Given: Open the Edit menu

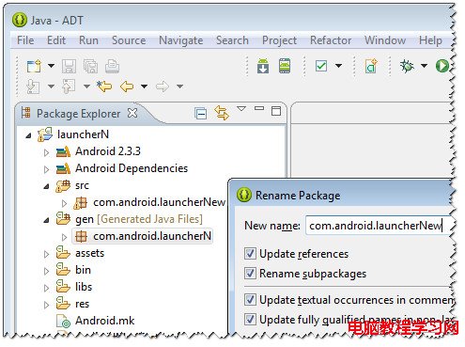Looking at the screenshot, I should point(56,40).
